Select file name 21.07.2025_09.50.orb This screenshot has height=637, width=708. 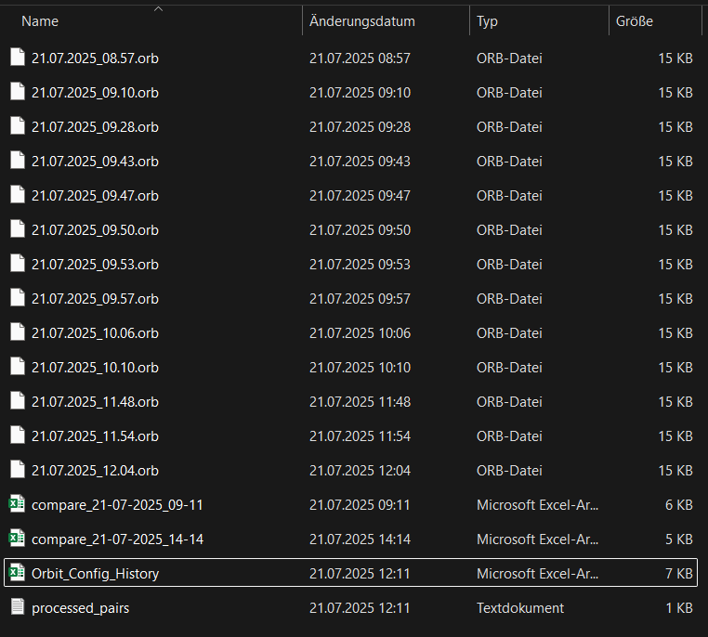[x=96, y=229]
